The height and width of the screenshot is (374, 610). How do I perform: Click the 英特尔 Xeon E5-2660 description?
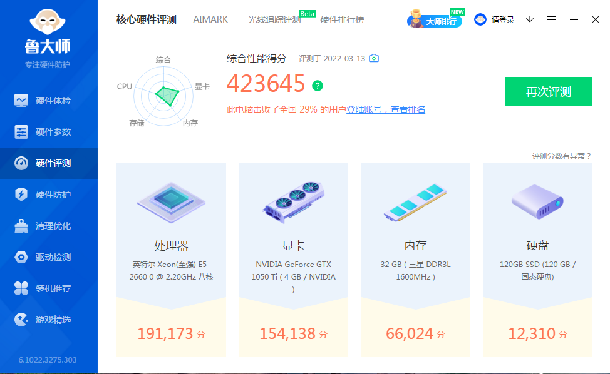(171, 271)
